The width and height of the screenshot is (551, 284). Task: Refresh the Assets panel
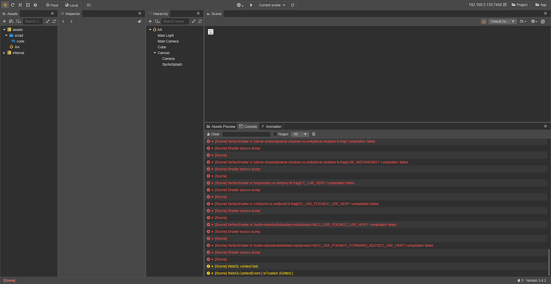point(54,21)
